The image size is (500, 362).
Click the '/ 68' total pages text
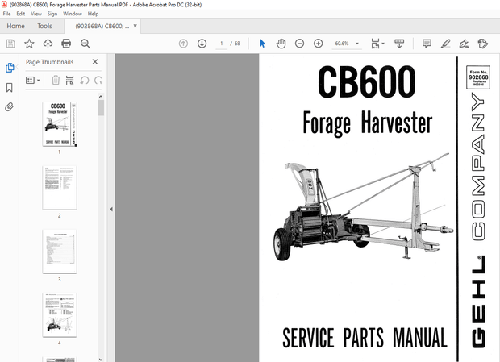[235, 44]
